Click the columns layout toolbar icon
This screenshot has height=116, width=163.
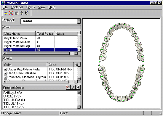16,13
